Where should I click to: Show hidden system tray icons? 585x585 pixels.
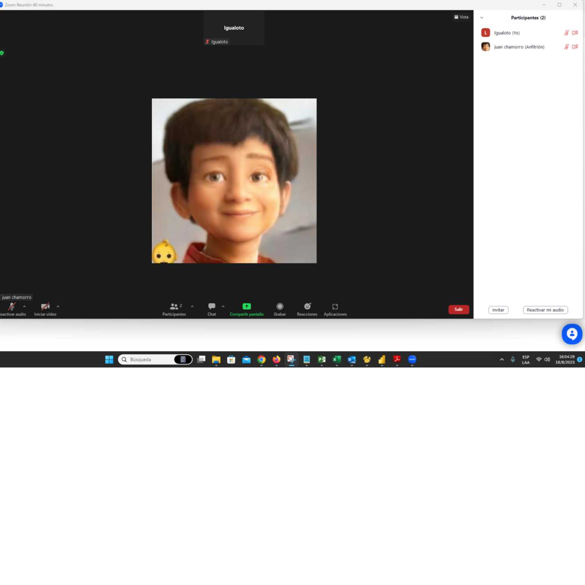coord(502,360)
